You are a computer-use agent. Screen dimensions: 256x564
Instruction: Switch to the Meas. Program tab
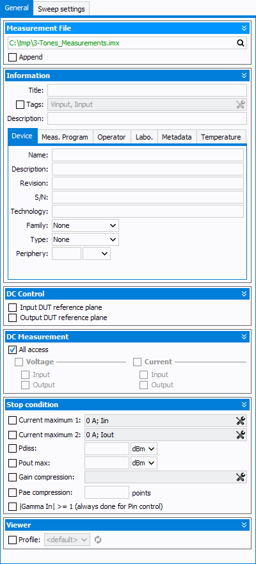[x=65, y=137]
